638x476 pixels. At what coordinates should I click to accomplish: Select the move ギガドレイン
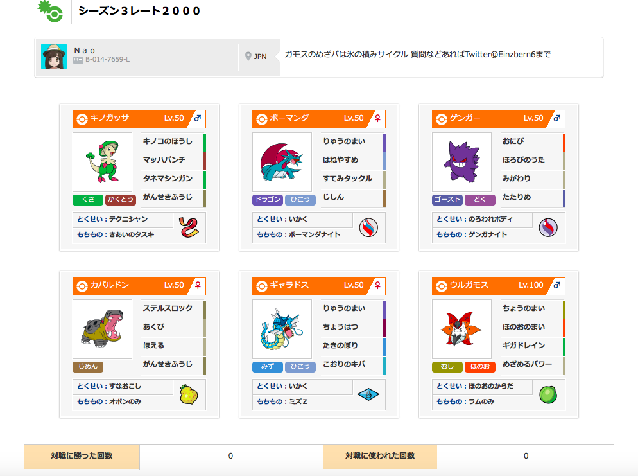tap(533, 346)
